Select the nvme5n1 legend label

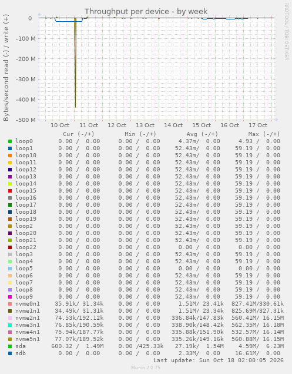28,339
